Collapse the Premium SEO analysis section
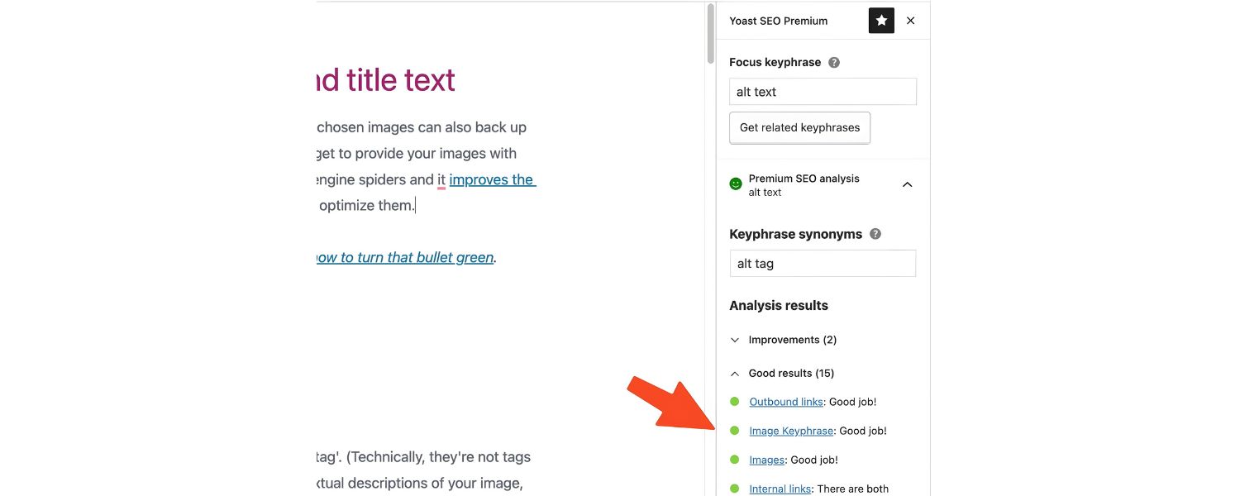 907,184
